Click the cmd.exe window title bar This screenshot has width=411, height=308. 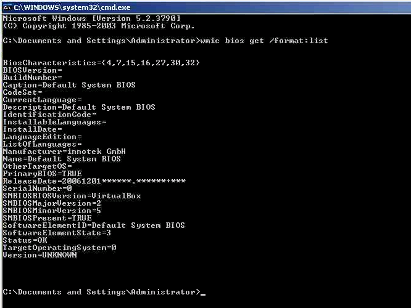click(x=207, y=7)
